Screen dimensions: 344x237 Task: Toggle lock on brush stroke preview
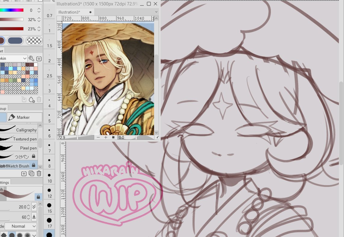(x=38, y=197)
